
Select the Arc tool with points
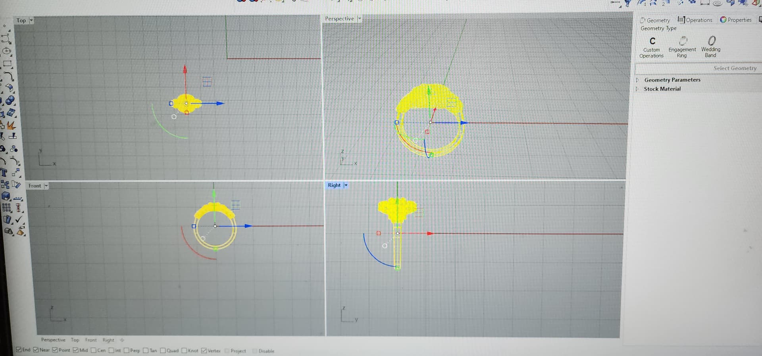[14, 161]
